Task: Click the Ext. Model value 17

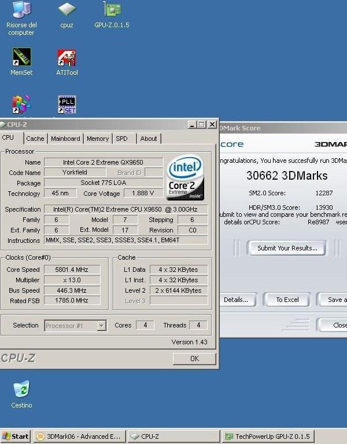Action: pos(125,230)
